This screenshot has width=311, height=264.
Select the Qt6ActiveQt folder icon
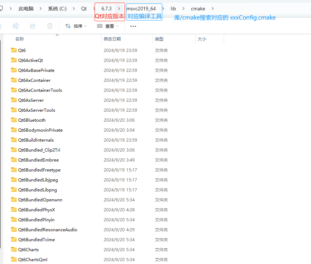pyautogui.click(x=14, y=60)
